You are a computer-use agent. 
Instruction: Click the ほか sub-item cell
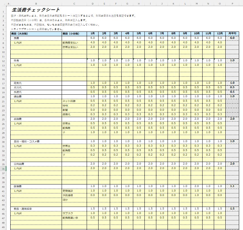coord(74,200)
